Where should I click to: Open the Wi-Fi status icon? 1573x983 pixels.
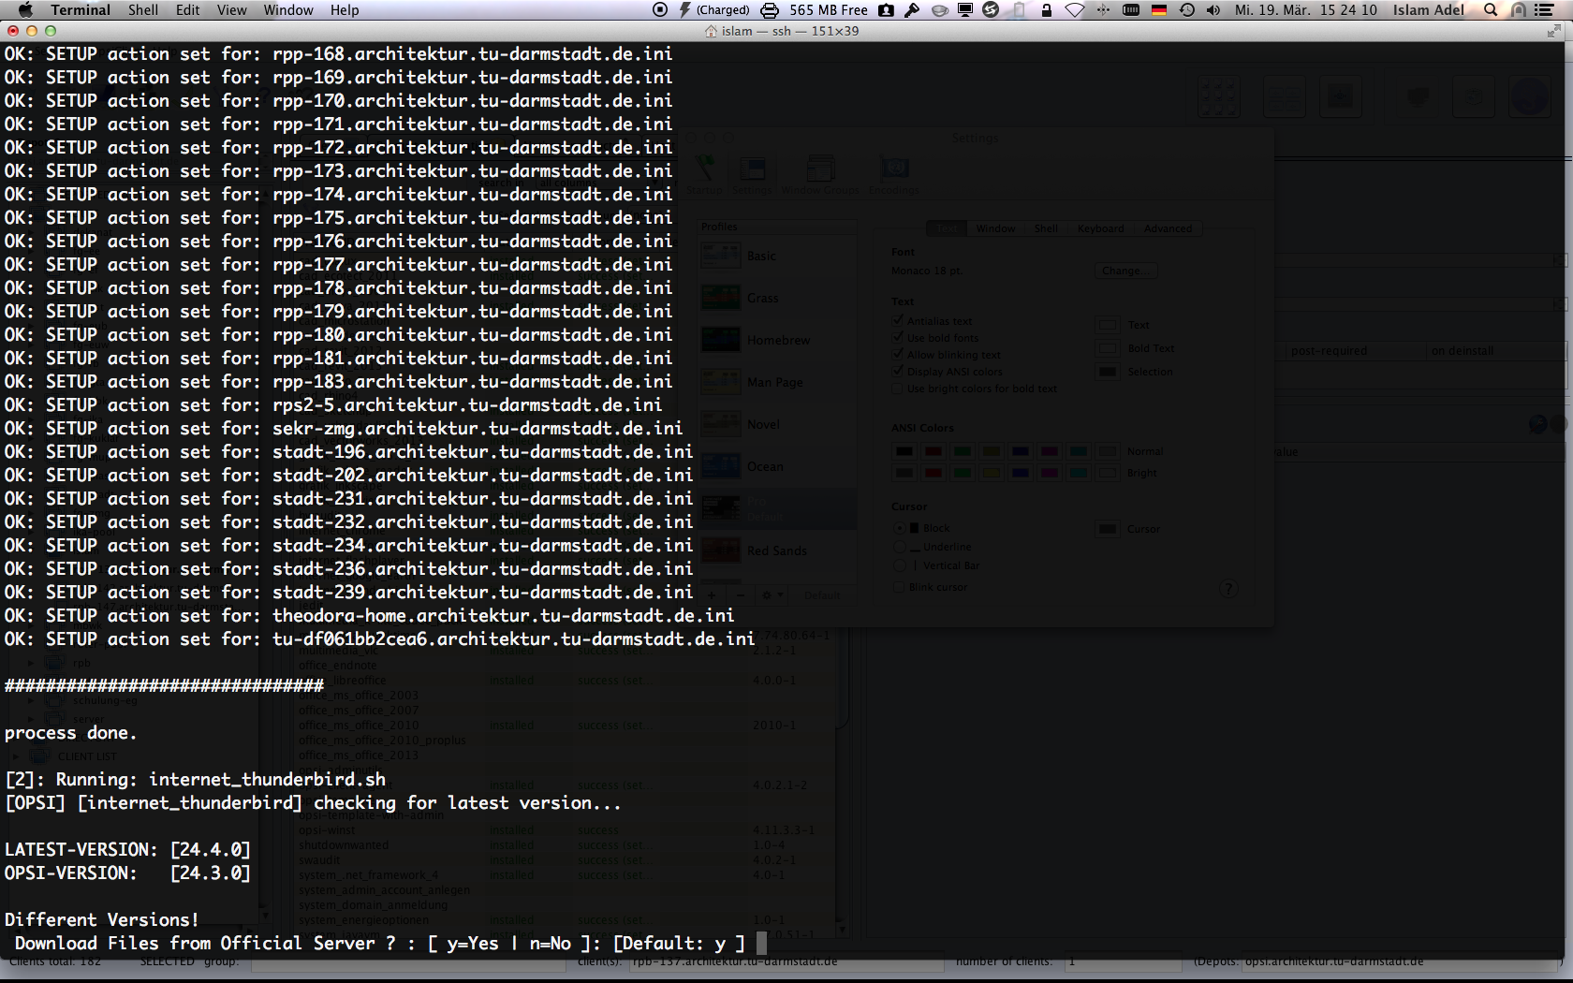click(1075, 10)
